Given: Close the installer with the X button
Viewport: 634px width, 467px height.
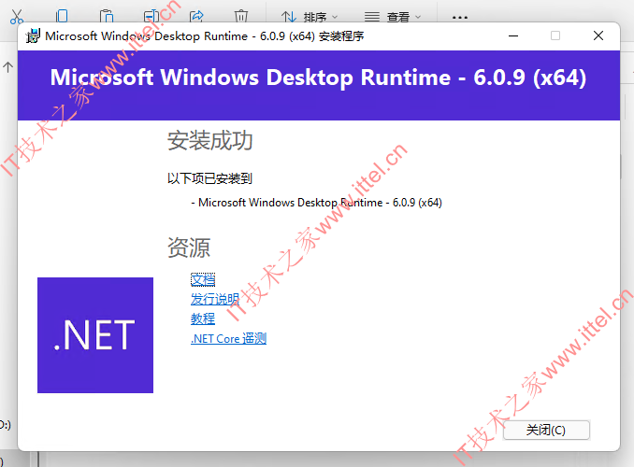Looking at the screenshot, I should tap(598, 35).
